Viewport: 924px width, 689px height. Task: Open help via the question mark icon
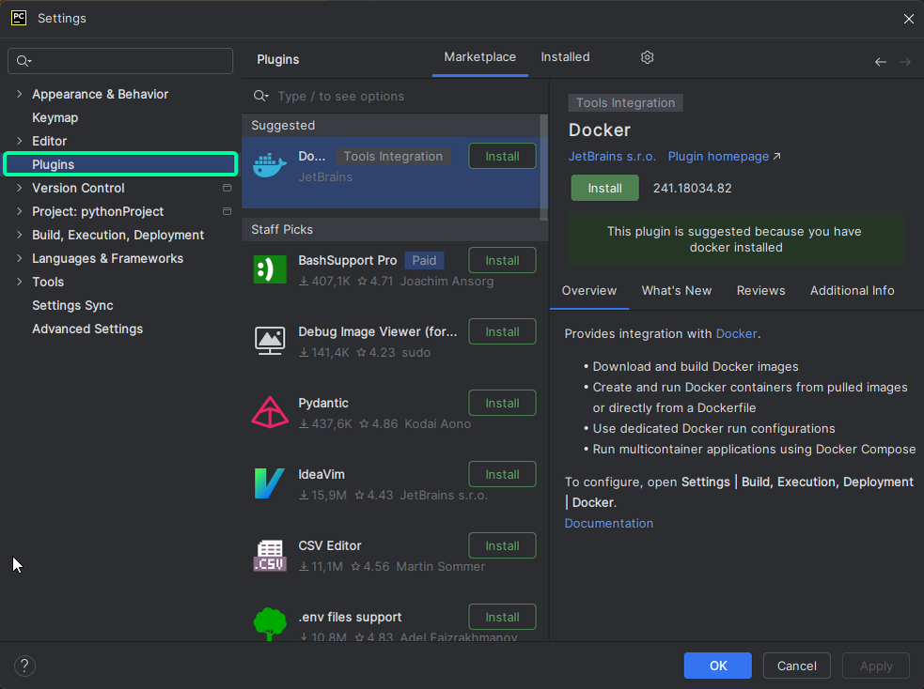click(24, 666)
